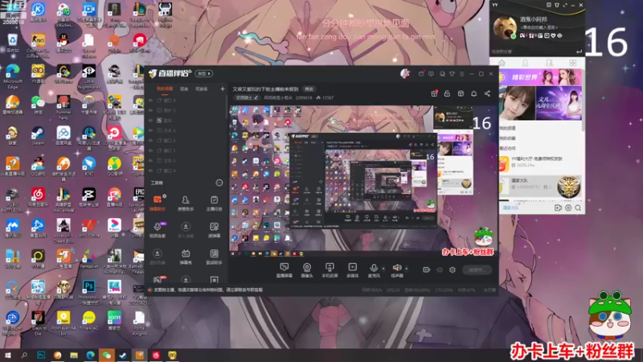Add a new scene with the plus button
This screenshot has width=643, height=362.
click(223, 88)
